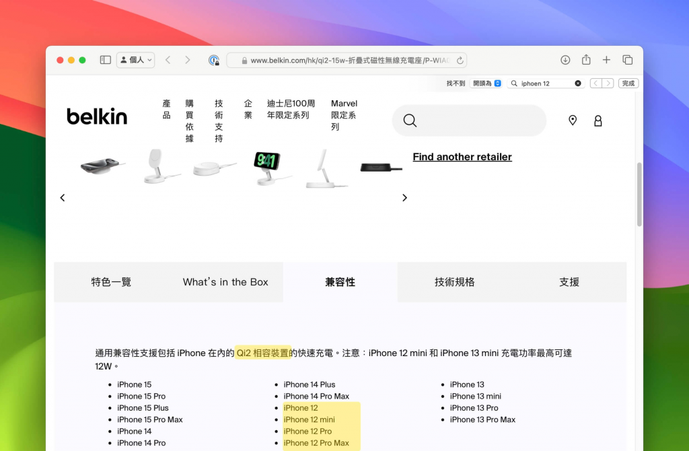The image size is (689, 451).
Task: Click the 'iPhone 13 mini' list item
Action: point(476,396)
